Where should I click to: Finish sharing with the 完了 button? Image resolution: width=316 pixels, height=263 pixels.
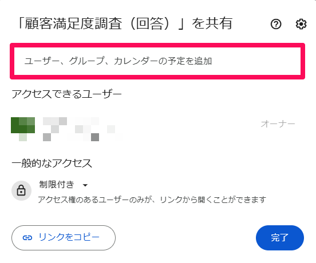tap(280, 238)
